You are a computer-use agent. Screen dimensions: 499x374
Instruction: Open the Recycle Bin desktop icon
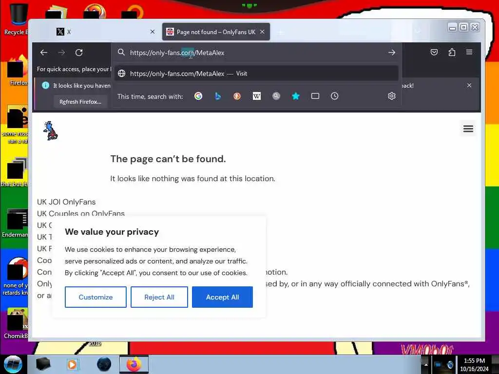[x=16, y=19]
